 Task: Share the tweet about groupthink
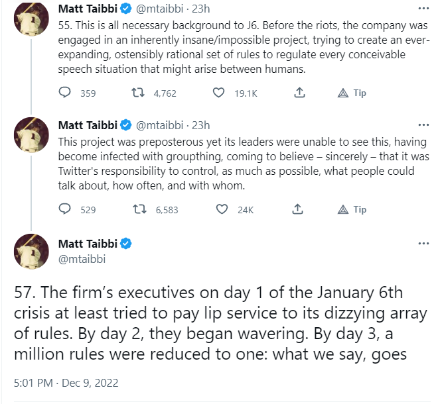click(x=298, y=210)
